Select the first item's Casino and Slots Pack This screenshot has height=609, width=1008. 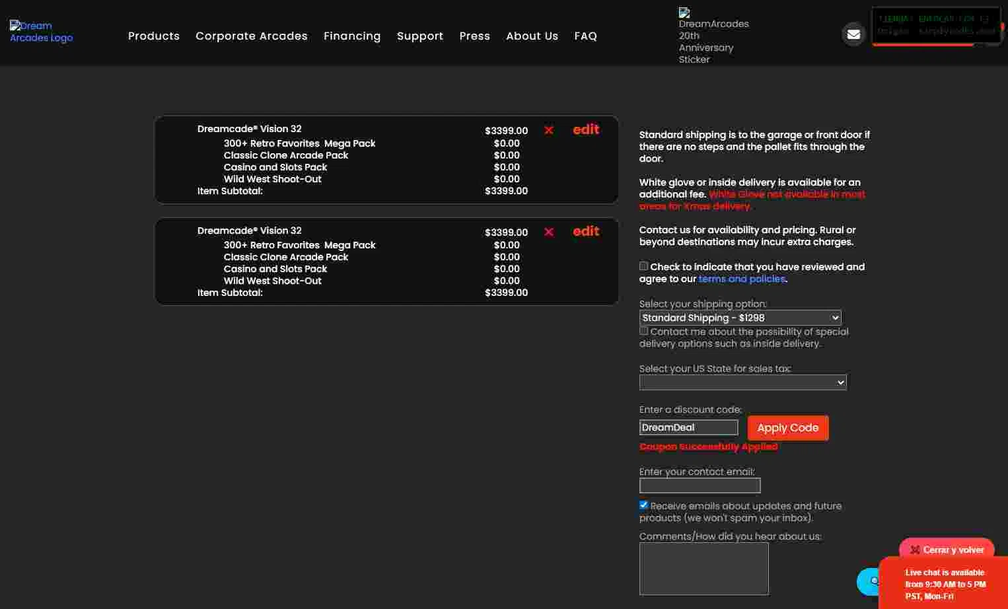point(275,167)
